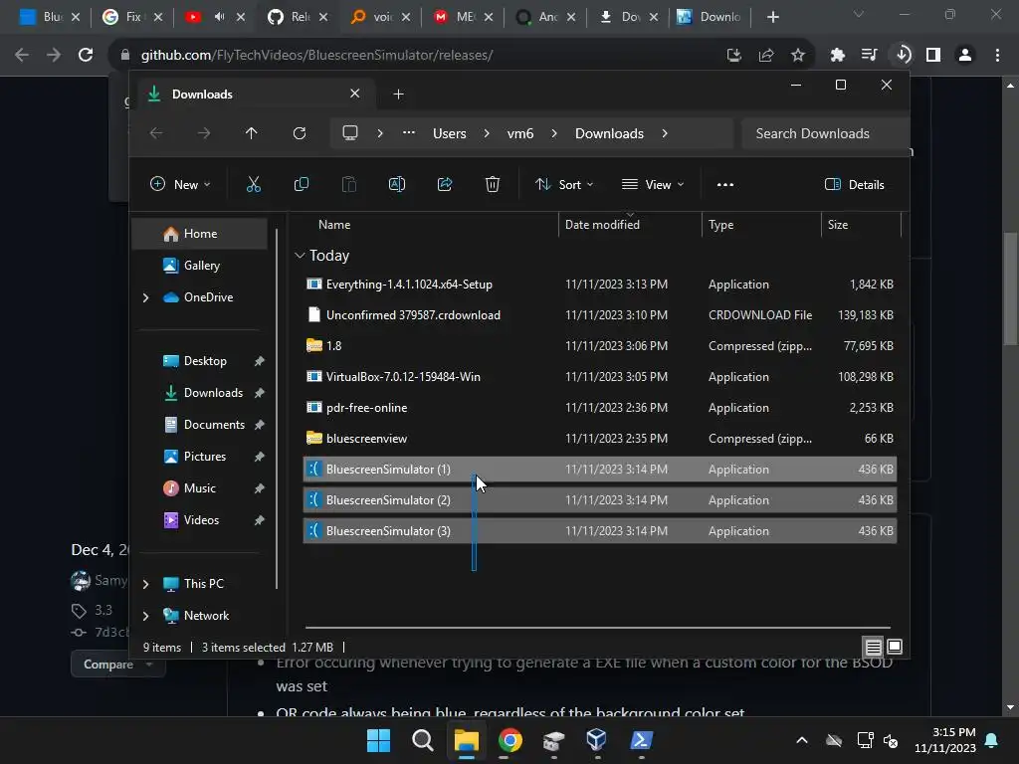Select Unconfirmed 379587.crdownload file
The height and width of the screenshot is (764, 1019).
(x=599, y=315)
